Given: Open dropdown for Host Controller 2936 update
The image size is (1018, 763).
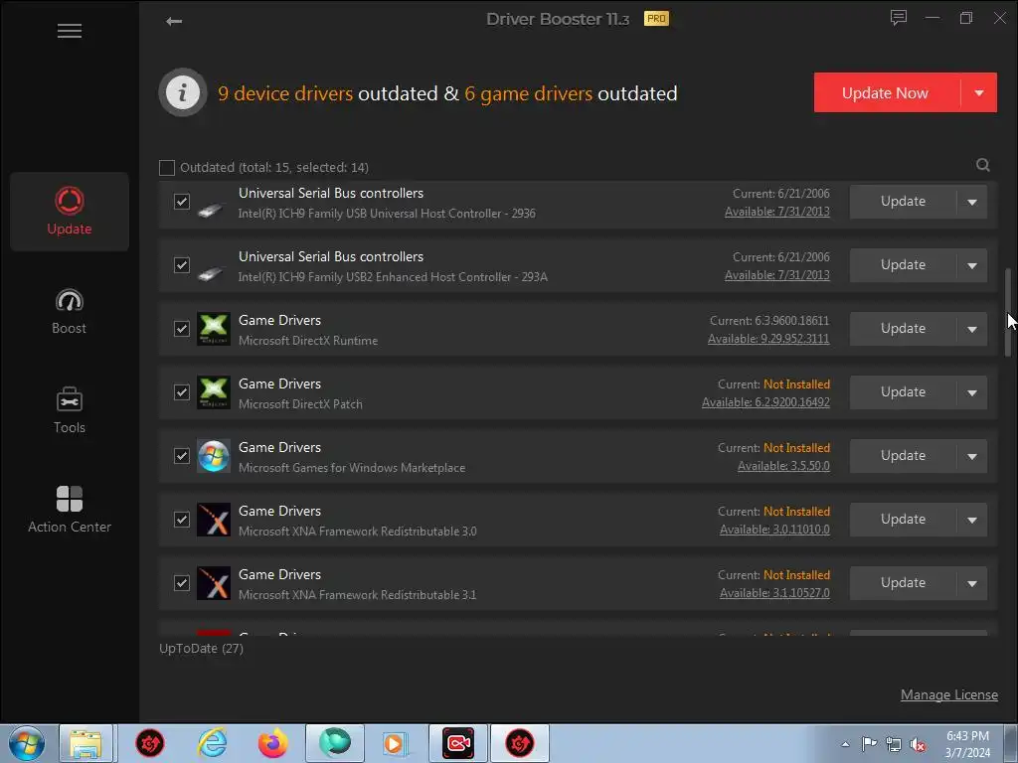Looking at the screenshot, I should [x=972, y=202].
